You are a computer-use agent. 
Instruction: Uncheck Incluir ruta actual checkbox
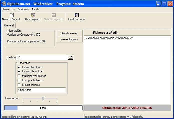[x=19, y=71]
